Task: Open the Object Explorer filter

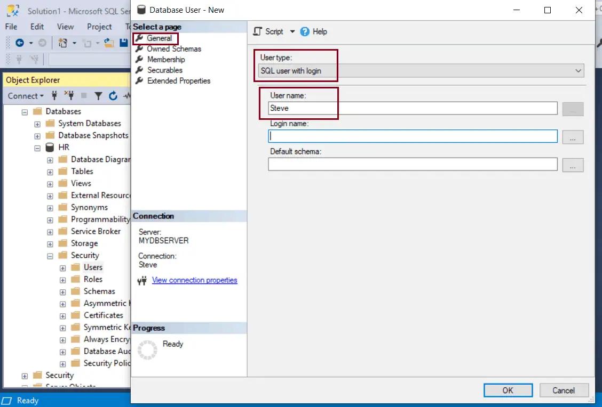Action: [x=98, y=96]
